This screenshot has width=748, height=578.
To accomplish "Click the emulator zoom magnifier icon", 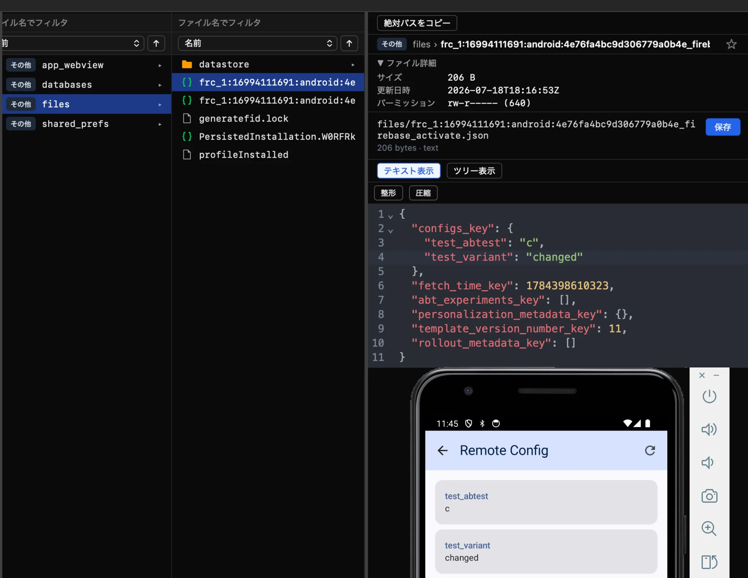I will (709, 528).
